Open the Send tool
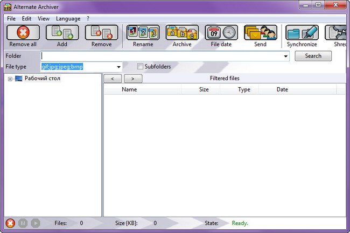The image size is (350, 233). [x=261, y=32]
